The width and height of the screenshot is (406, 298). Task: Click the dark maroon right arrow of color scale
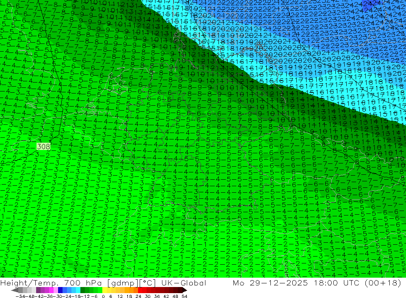point(185,290)
